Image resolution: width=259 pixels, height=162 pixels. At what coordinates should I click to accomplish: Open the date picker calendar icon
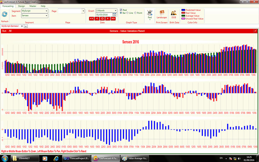click(114, 15)
